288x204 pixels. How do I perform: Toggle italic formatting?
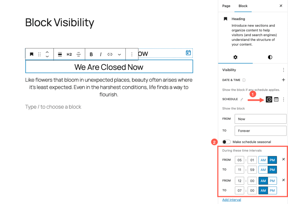click(x=100, y=54)
